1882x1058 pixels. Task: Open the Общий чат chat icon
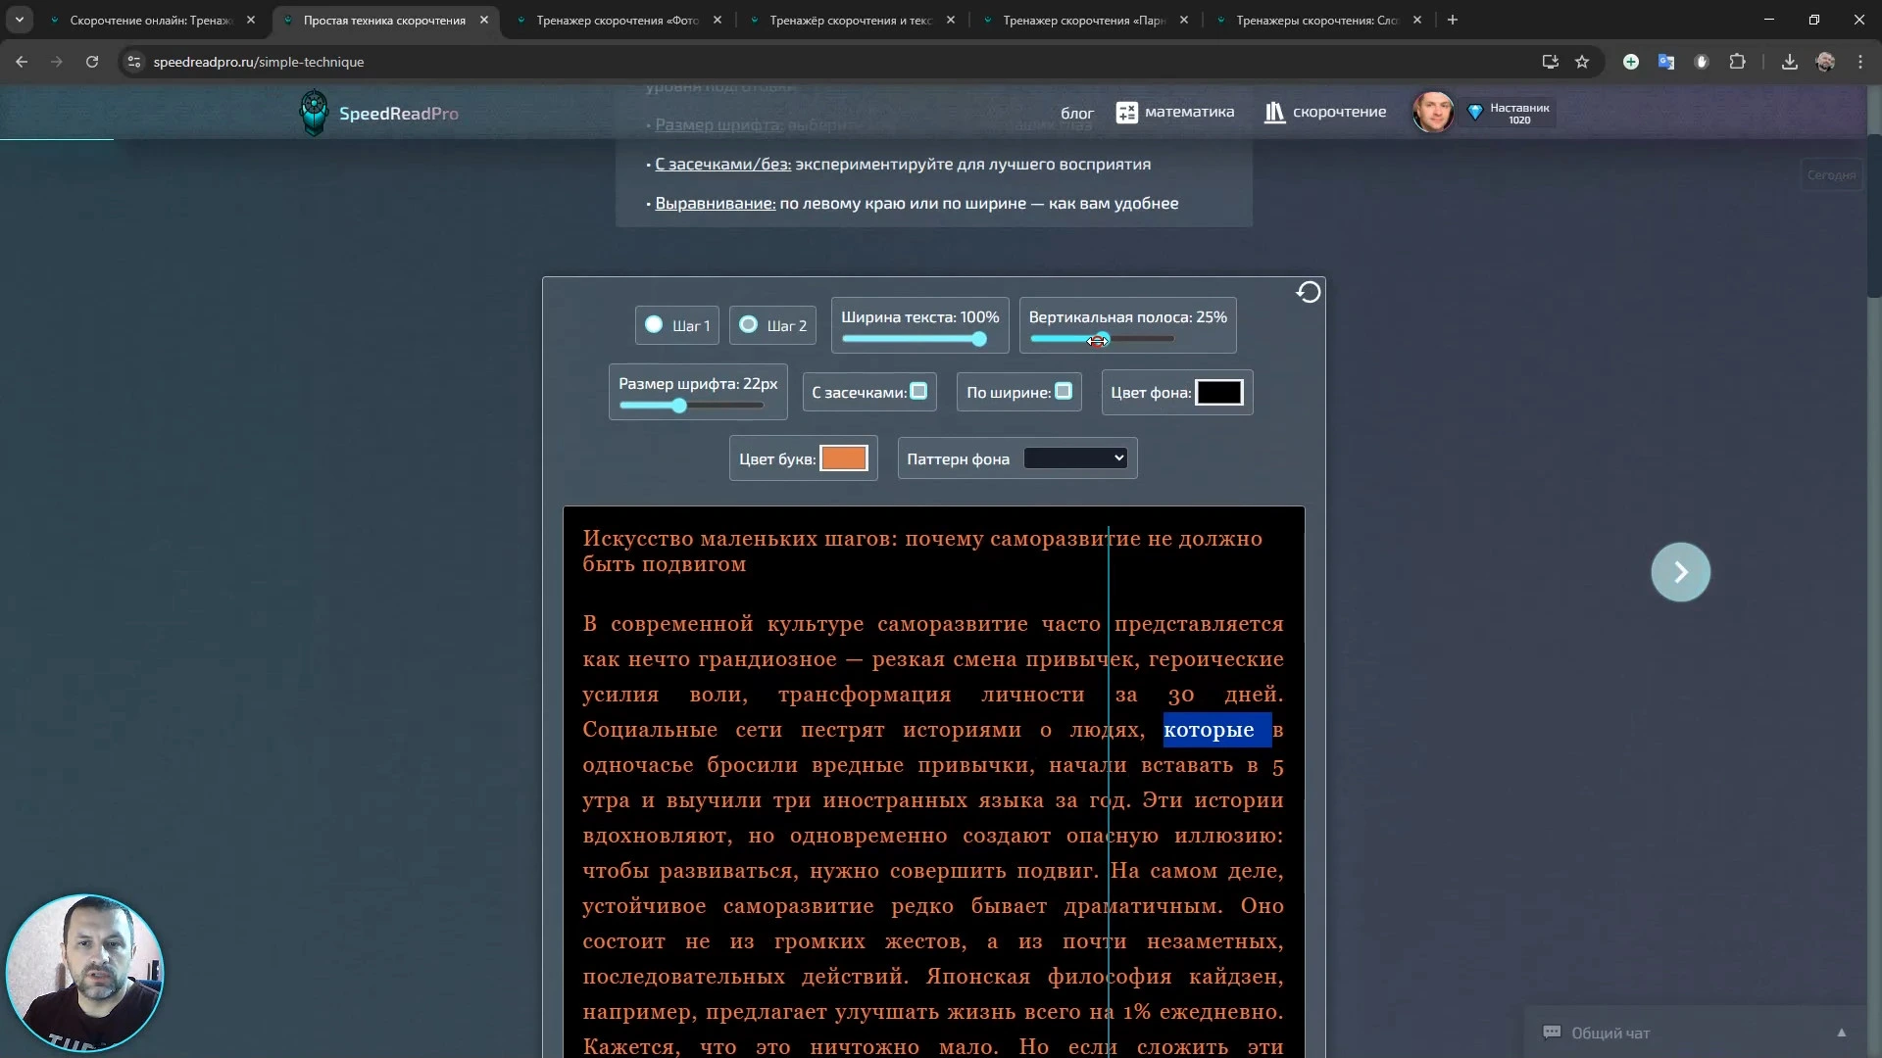[1552, 1032]
